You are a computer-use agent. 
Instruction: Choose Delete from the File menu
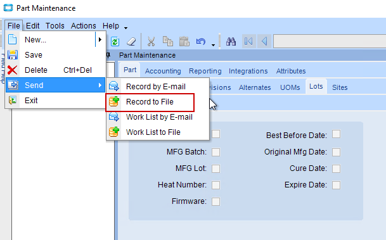(56, 70)
